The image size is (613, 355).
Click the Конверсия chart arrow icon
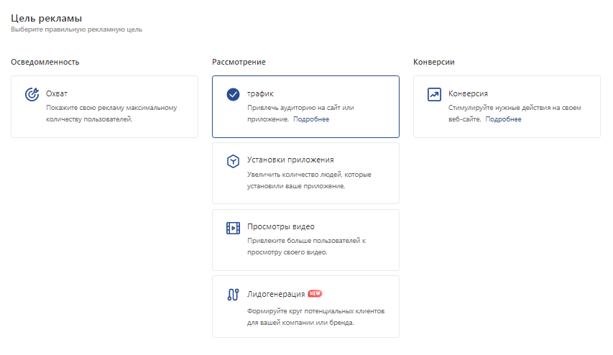434,94
